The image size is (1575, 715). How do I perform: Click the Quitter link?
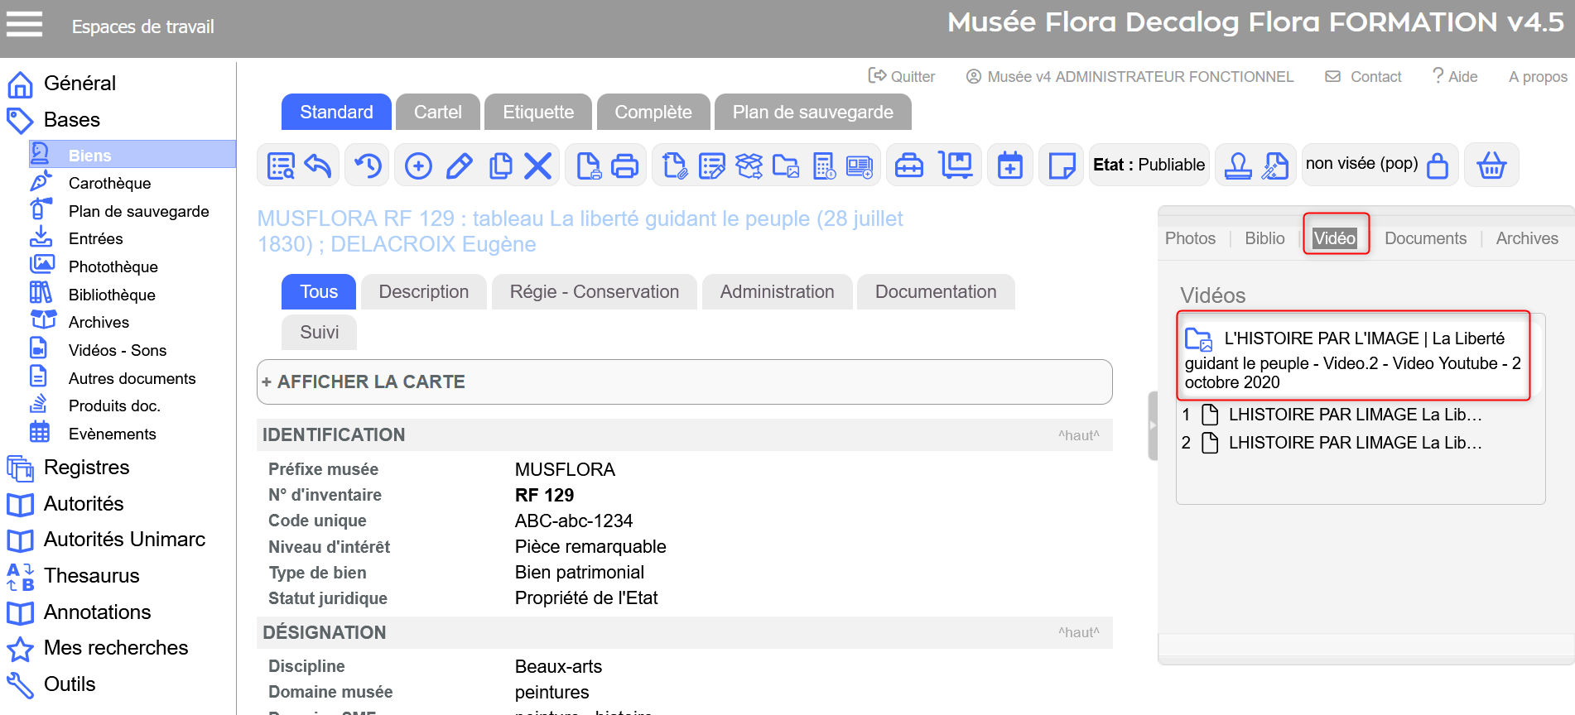(902, 77)
